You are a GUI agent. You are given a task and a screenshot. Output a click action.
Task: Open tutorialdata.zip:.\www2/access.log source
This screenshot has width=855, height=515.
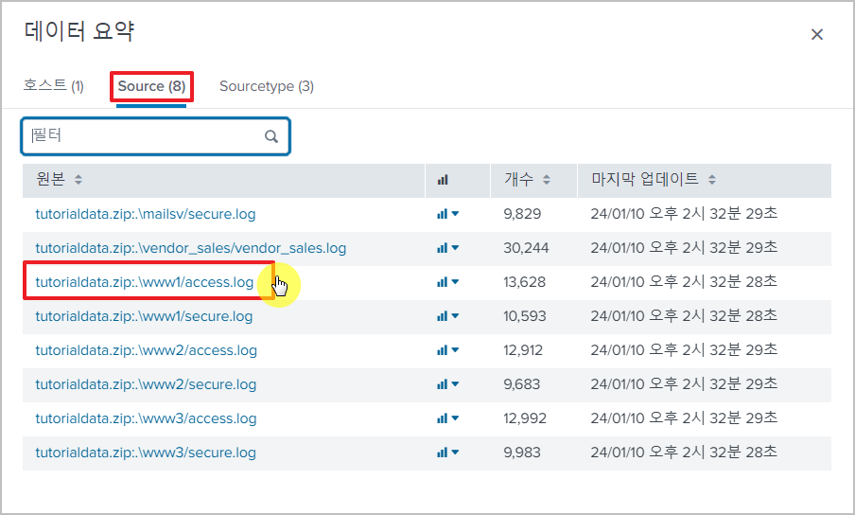point(147,350)
